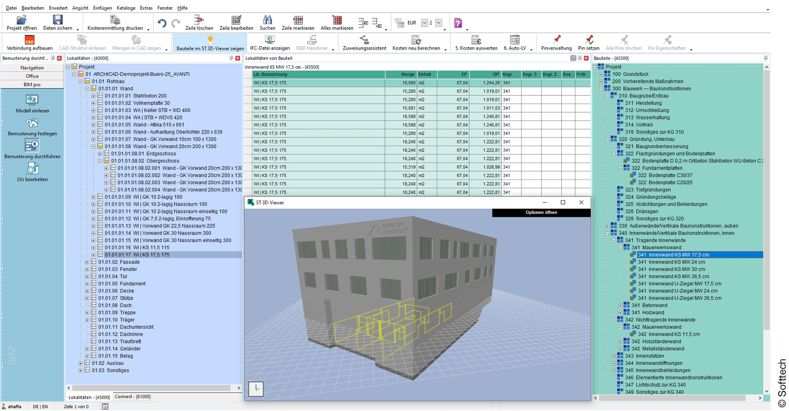Click the Daten sichern icon

click(x=57, y=21)
